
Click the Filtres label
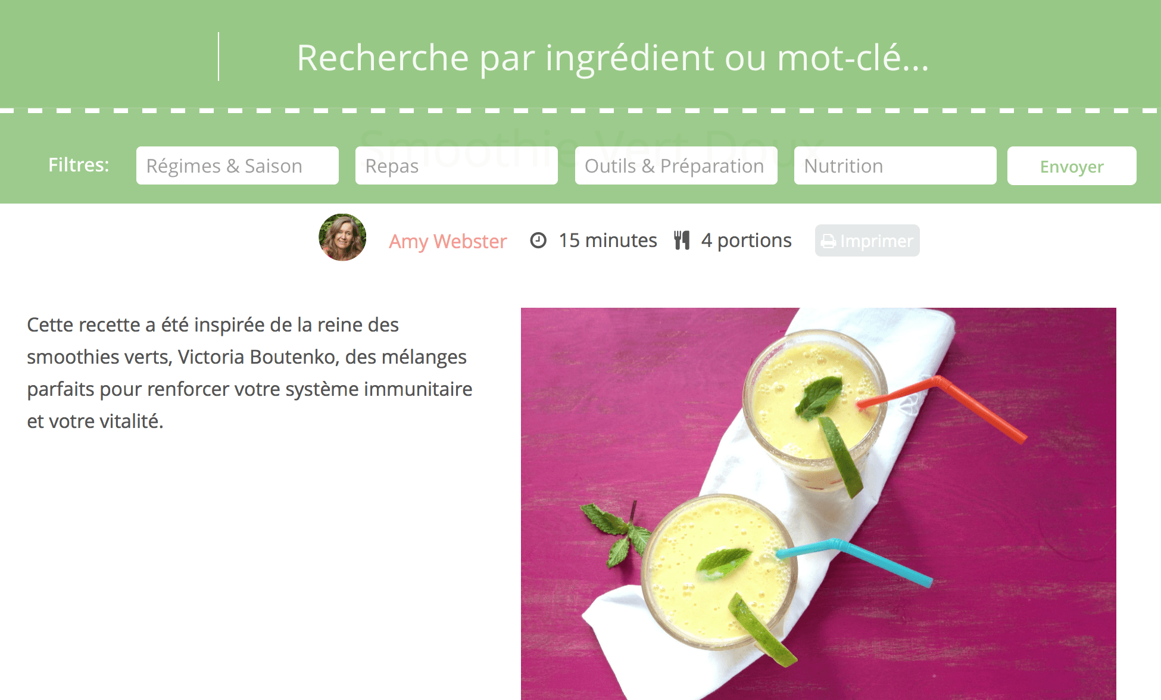tap(79, 165)
